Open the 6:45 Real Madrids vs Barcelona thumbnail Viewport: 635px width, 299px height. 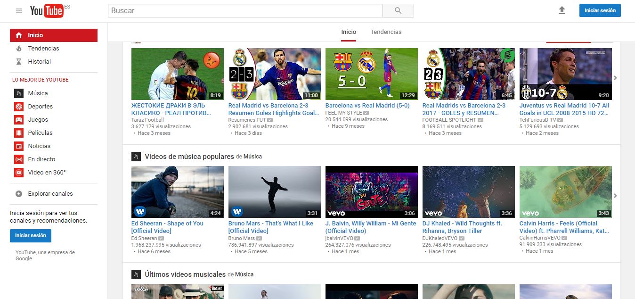(469, 74)
